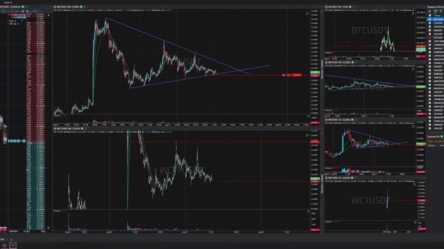Toggle green link dot on WCTUSDT 1H chart header
This screenshot has width=444, height=249.
pos(352,120)
